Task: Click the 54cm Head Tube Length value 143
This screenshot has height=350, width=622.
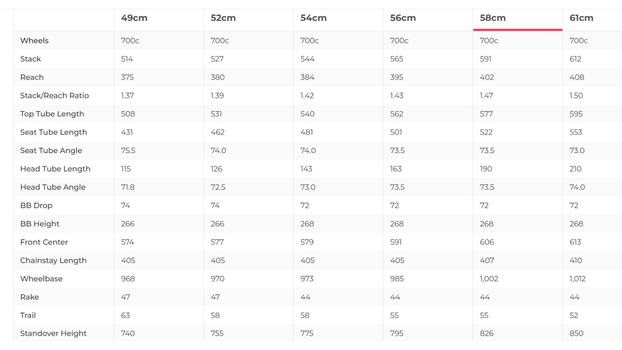Action: [306, 169]
